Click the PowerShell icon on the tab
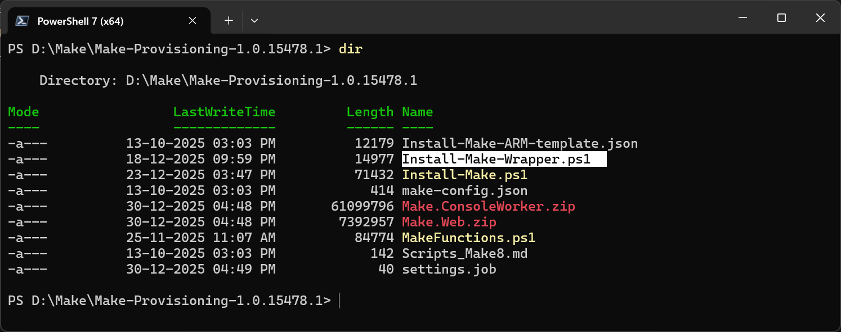Viewport: 841px width, 332px height. (x=21, y=20)
